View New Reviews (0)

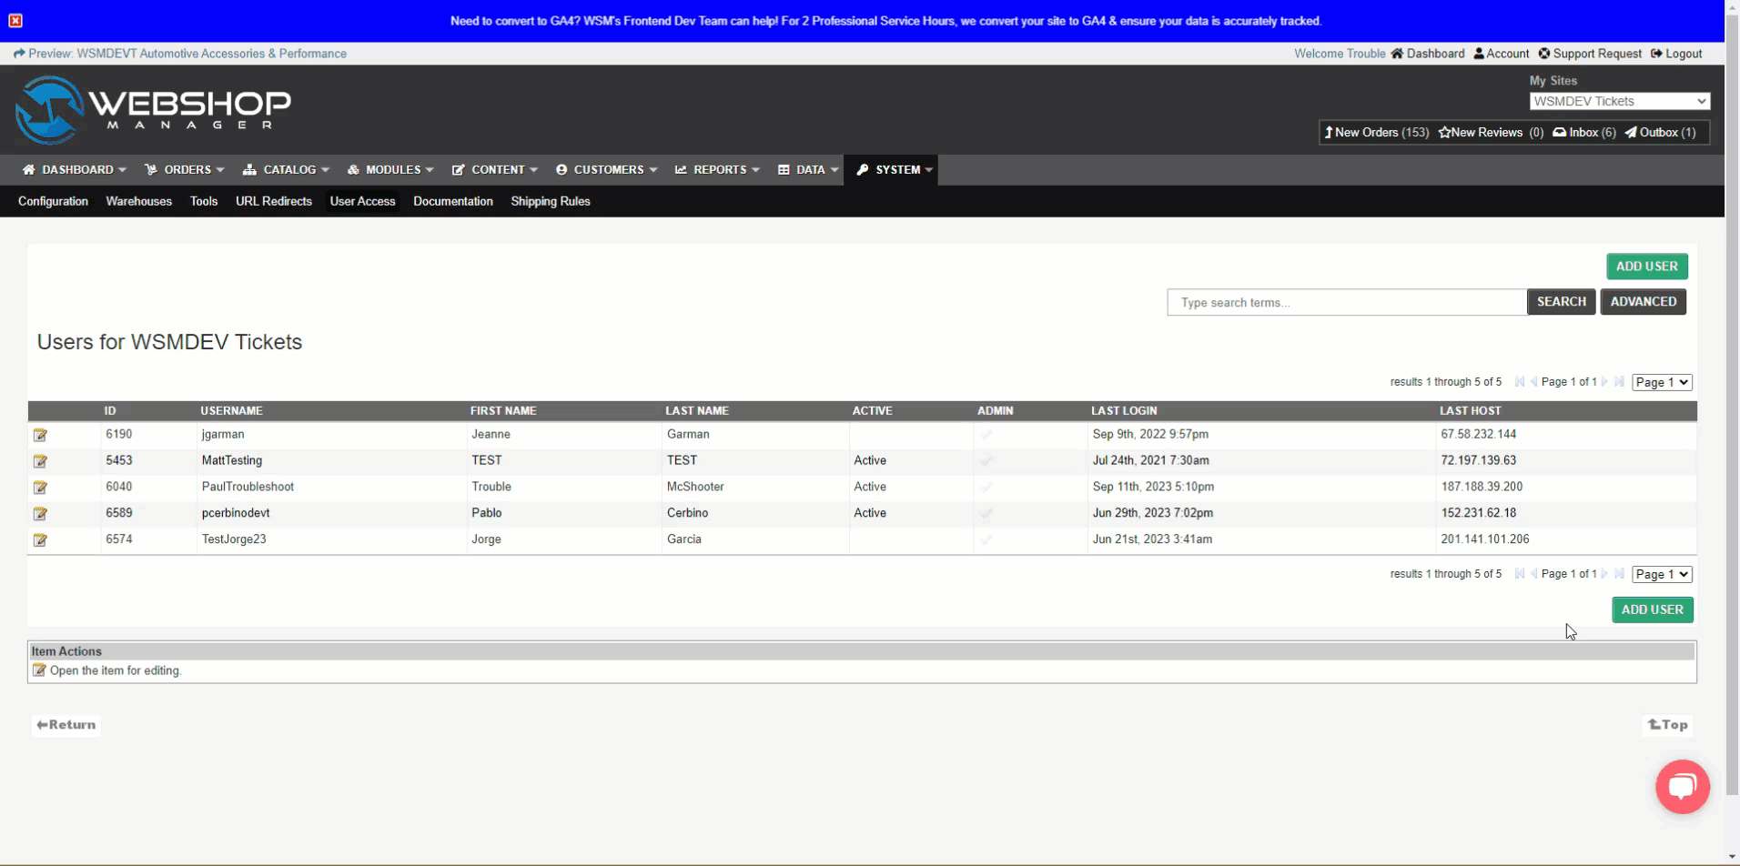[x=1491, y=133]
